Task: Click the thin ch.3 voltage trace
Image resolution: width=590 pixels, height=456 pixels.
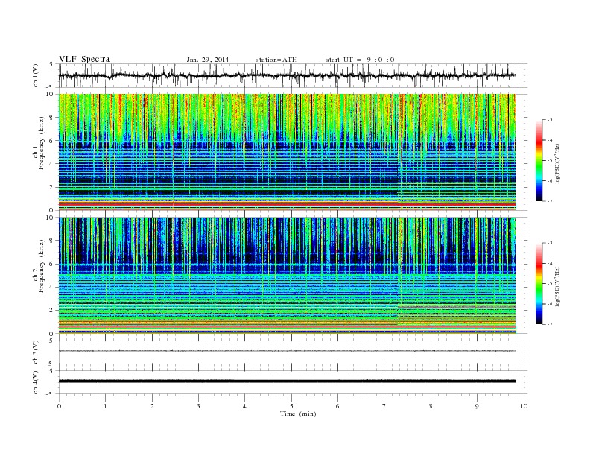Action: point(287,351)
